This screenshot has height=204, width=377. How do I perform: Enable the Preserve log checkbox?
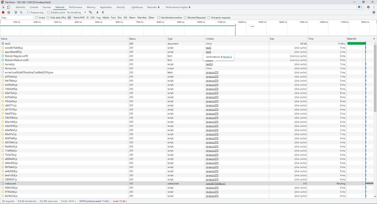coord(28,12)
